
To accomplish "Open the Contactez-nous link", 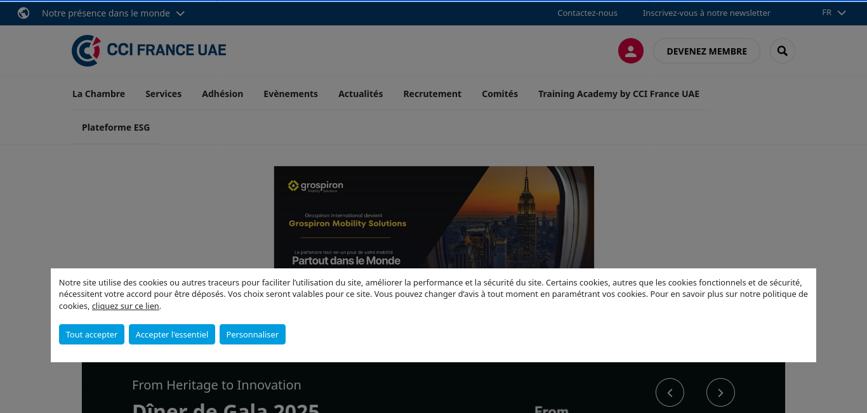I will 587,13.
